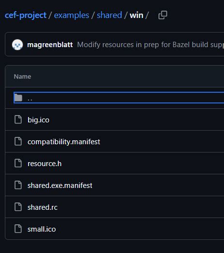
Task: View the resource.h file
Action: [45, 164]
